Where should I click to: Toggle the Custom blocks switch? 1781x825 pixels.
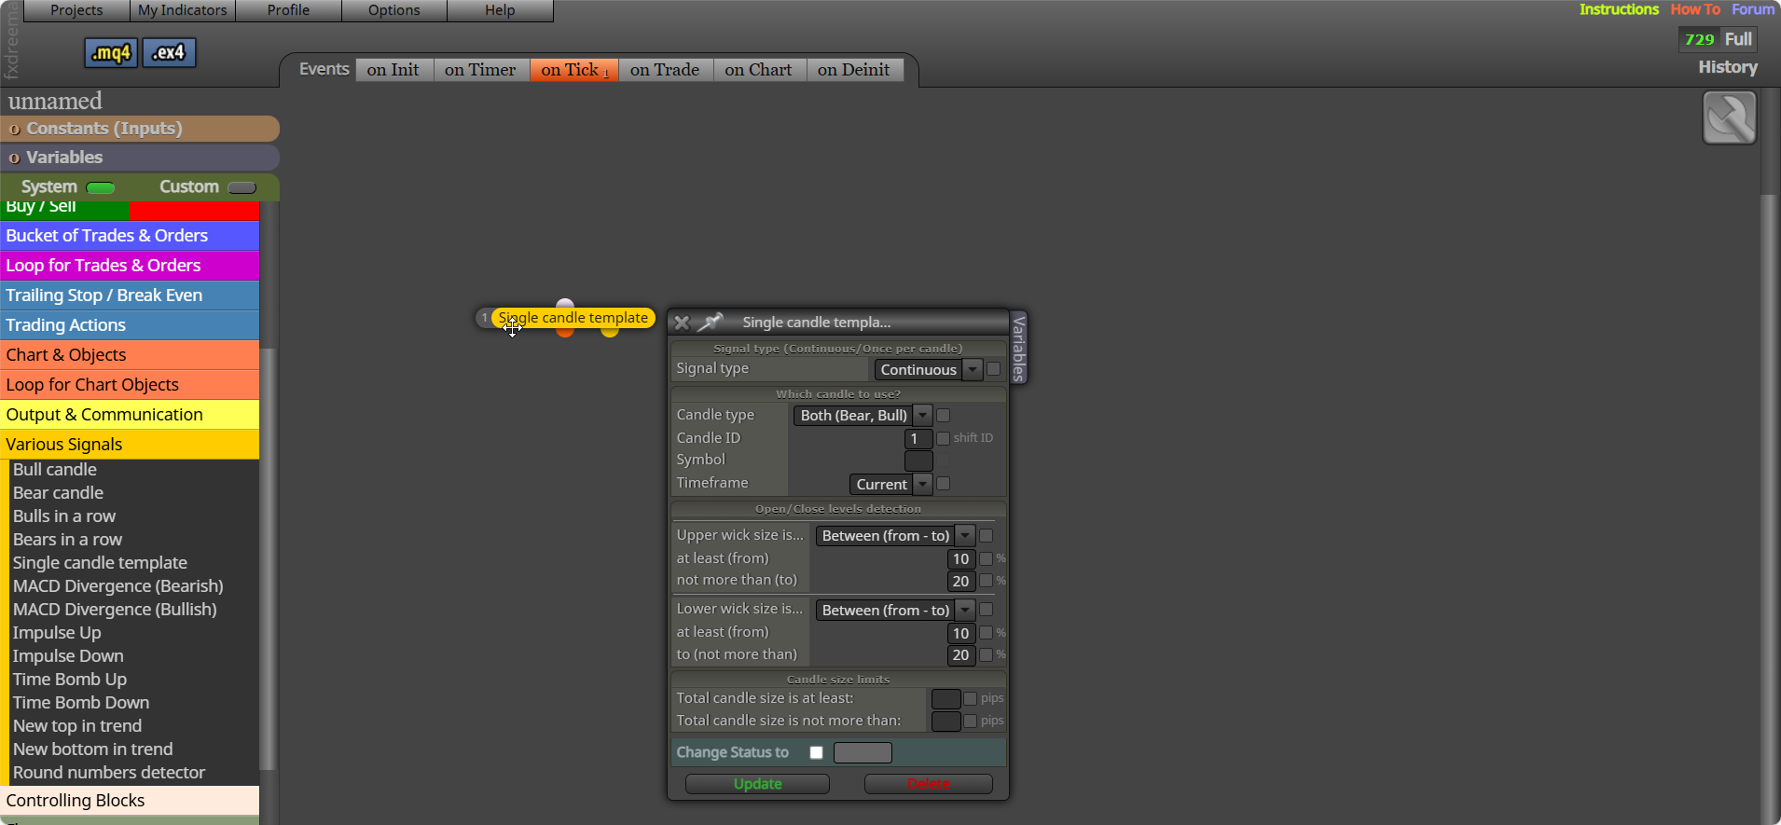242,187
